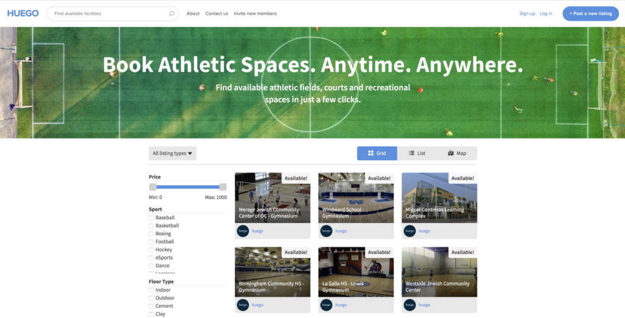Focus the Find available facilities search field
Viewport: 625px width, 318px height.
(x=113, y=13)
